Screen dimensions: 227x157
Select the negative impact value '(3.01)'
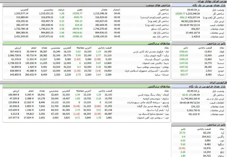(x=182, y=148)
